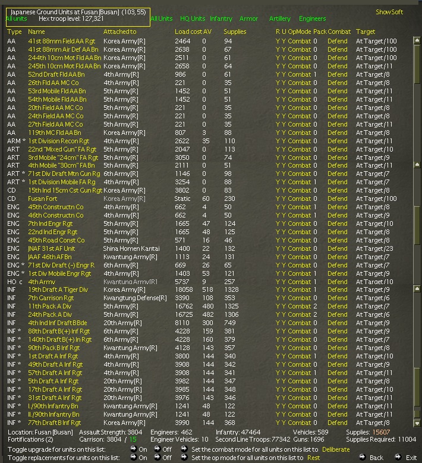Viewport: 422px width, 463px height.
Task: Filter list to HQ Units
Action: 193,18
